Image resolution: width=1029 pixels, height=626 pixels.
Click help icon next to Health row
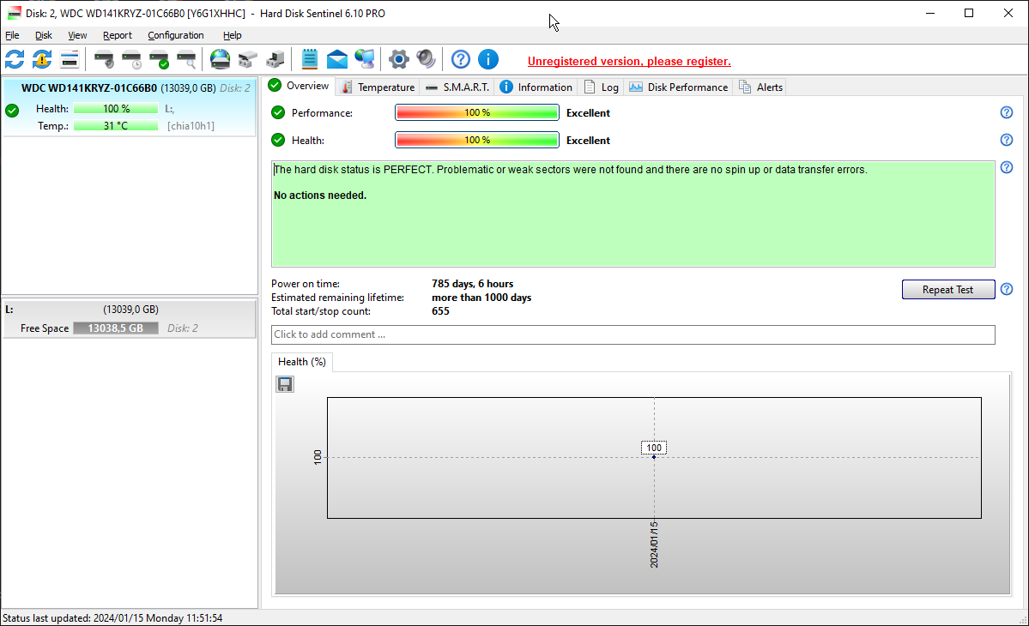[x=1006, y=141]
